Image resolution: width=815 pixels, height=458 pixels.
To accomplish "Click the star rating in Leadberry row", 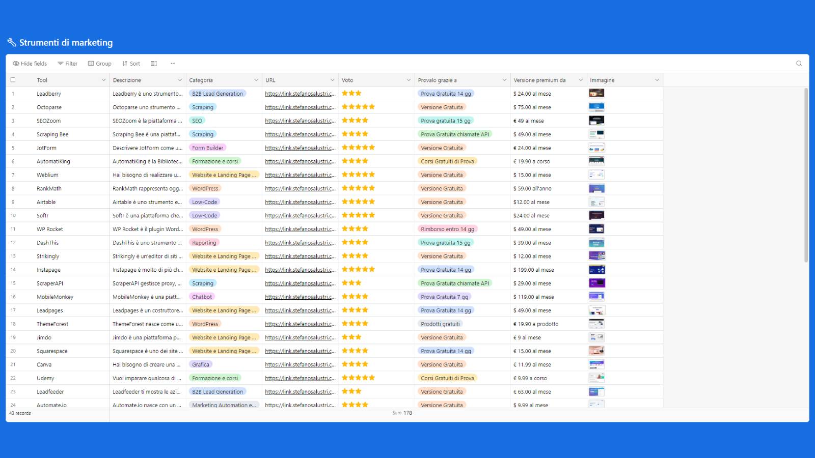I will [351, 93].
